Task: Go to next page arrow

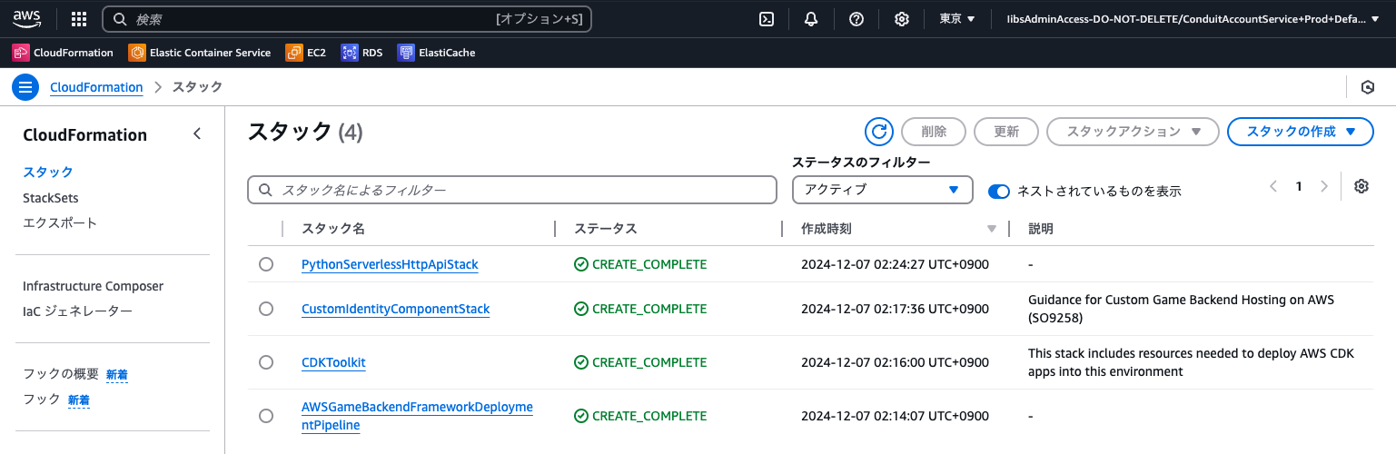Action: point(1324,186)
